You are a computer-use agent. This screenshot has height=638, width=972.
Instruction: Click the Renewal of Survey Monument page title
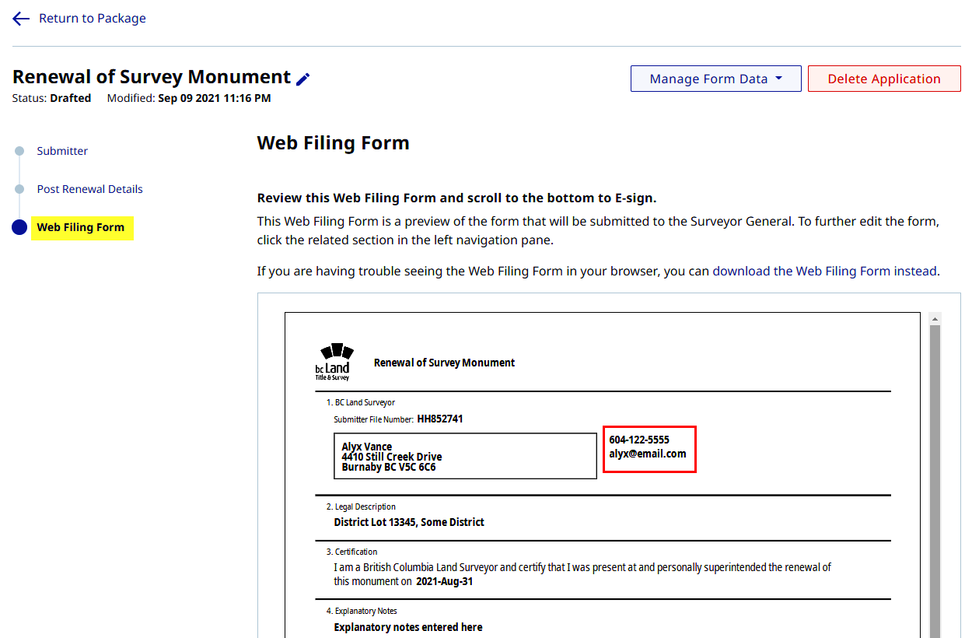(152, 77)
